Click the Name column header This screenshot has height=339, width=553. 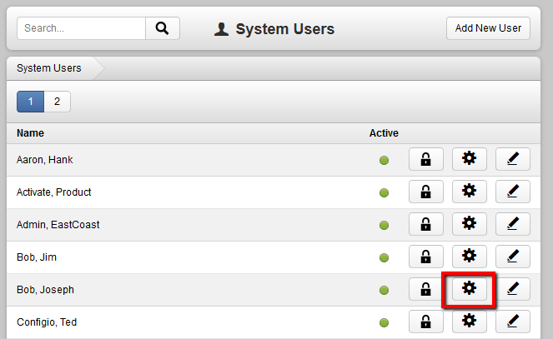point(30,133)
